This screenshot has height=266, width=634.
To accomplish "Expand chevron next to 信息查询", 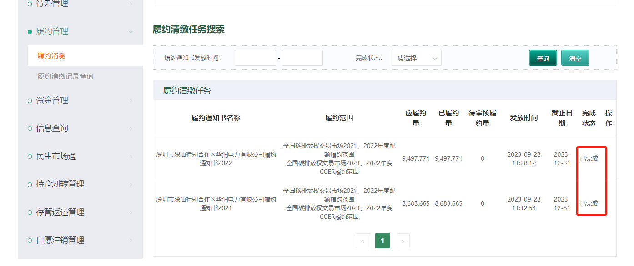I will (131, 128).
